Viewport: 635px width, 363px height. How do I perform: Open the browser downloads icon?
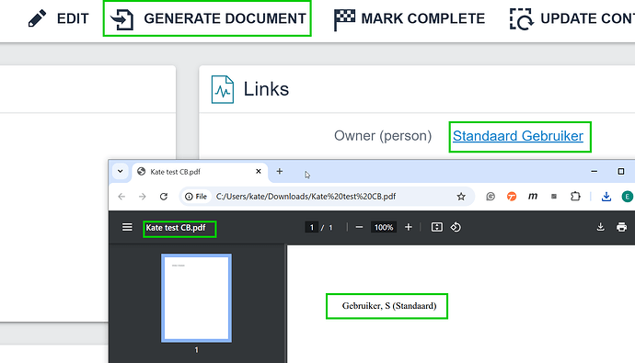point(606,197)
